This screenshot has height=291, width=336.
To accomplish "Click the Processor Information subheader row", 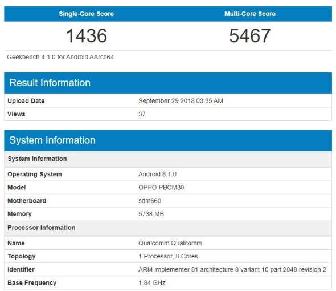I will [168, 228].
